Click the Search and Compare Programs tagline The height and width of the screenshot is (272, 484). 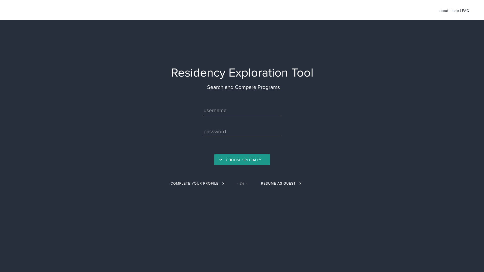pyautogui.click(x=243, y=87)
